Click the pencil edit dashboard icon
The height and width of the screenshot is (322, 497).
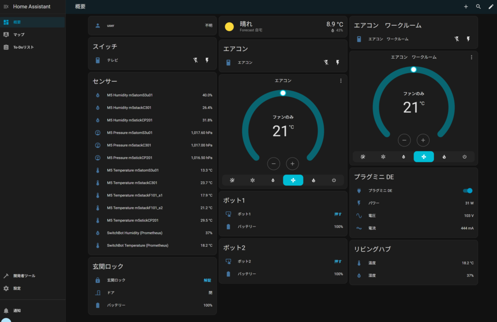click(x=490, y=7)
